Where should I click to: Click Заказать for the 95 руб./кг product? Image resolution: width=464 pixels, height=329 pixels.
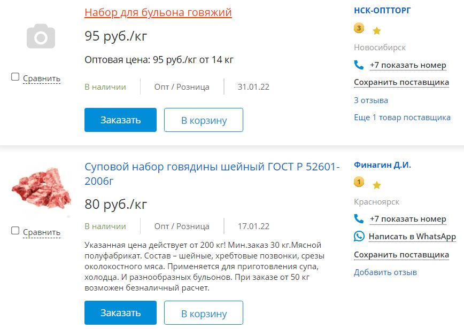tap(120, 120)
